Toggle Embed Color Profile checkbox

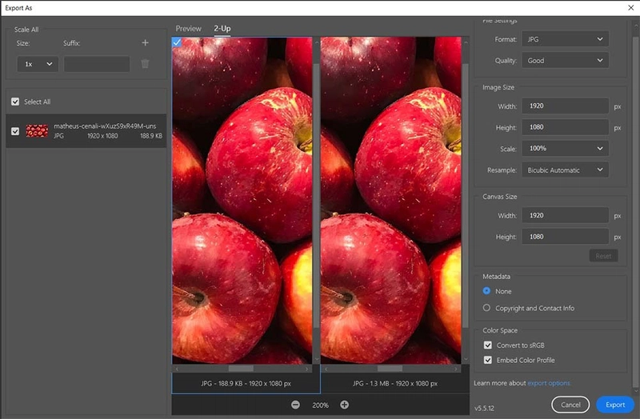(488, 360)
